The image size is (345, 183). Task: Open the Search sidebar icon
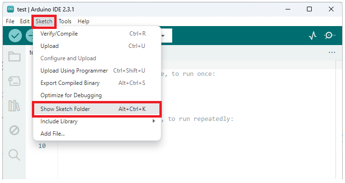14,155
